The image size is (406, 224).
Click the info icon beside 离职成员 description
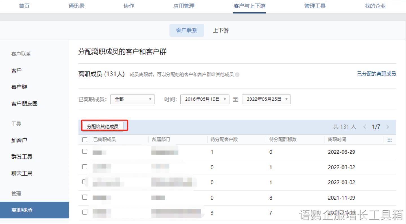pos(237,75)
